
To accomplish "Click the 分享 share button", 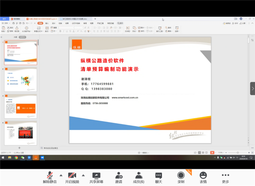I will click(243, 23).
